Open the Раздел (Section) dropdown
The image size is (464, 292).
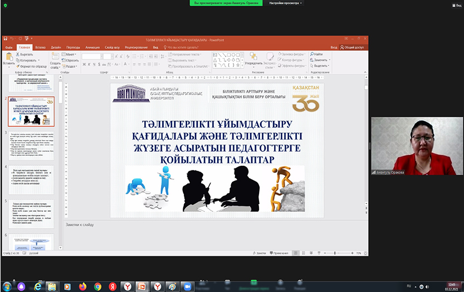[x=71, y=65]
